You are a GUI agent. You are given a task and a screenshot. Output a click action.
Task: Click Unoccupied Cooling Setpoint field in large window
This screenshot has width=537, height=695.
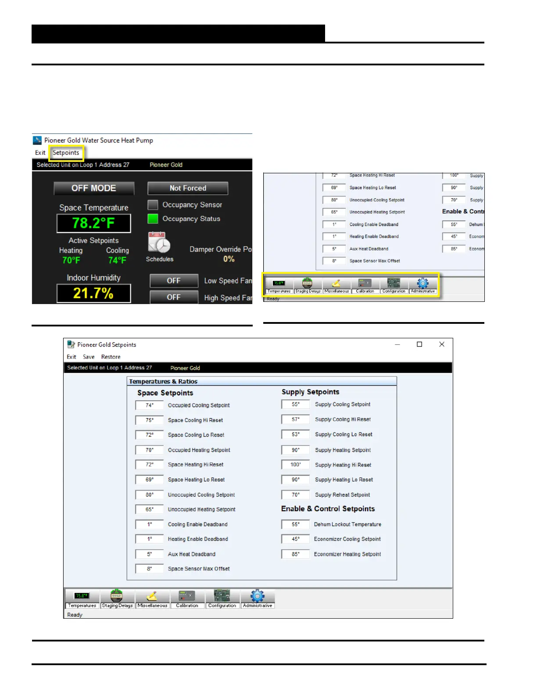149,495
